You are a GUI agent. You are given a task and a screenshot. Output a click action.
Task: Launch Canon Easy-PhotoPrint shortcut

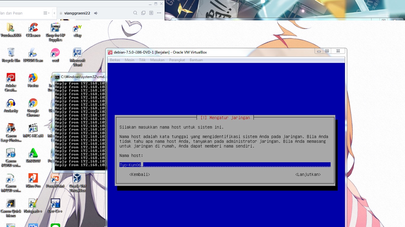(11, 133)
